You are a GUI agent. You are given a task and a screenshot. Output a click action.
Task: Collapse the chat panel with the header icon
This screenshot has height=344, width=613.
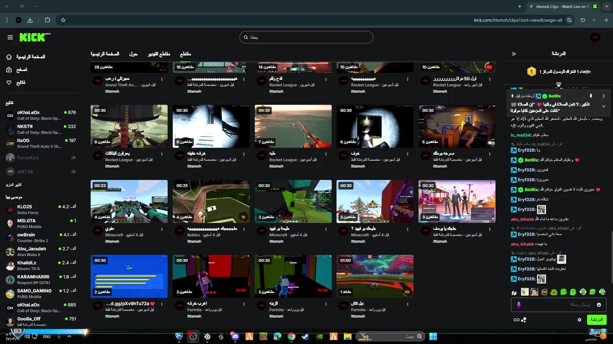pos(514,54)
